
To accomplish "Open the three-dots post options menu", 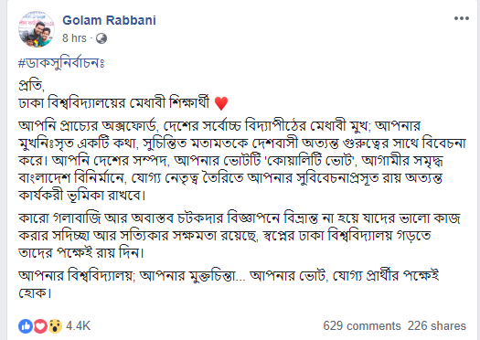I will tap(462, 18).
